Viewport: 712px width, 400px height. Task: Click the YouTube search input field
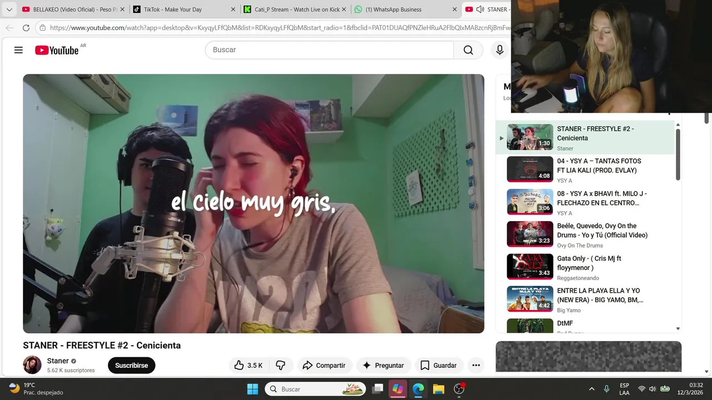(x=329, y=50)
